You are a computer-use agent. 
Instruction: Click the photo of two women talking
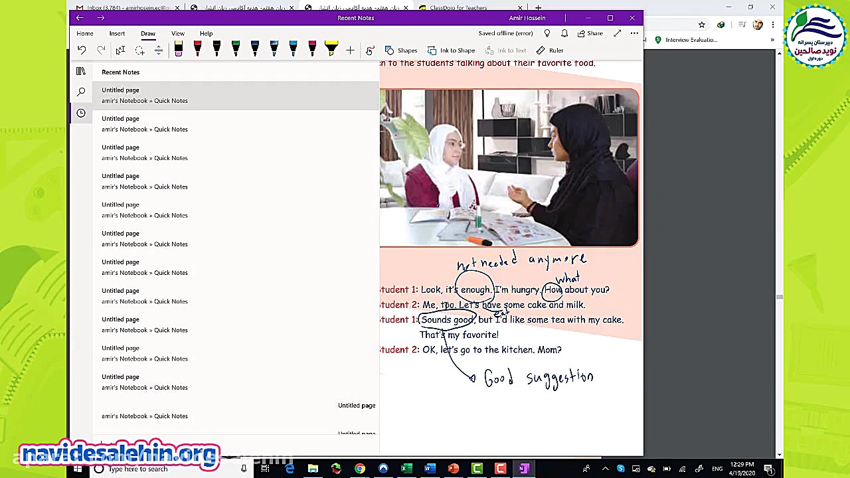tap(509, 168)
